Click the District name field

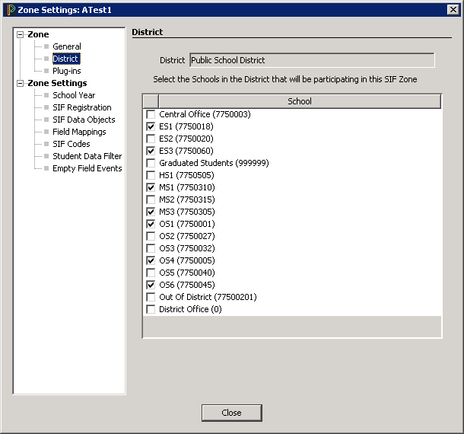(x=312, y=60)
